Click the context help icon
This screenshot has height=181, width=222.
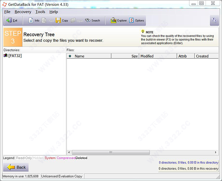[214, 20]
